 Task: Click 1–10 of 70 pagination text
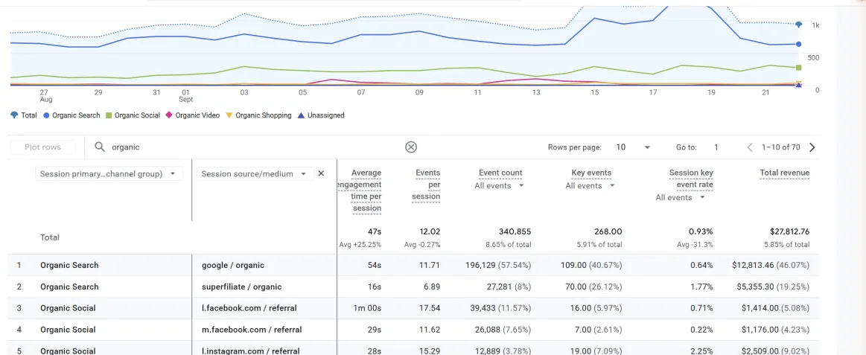tap(780, 147)
